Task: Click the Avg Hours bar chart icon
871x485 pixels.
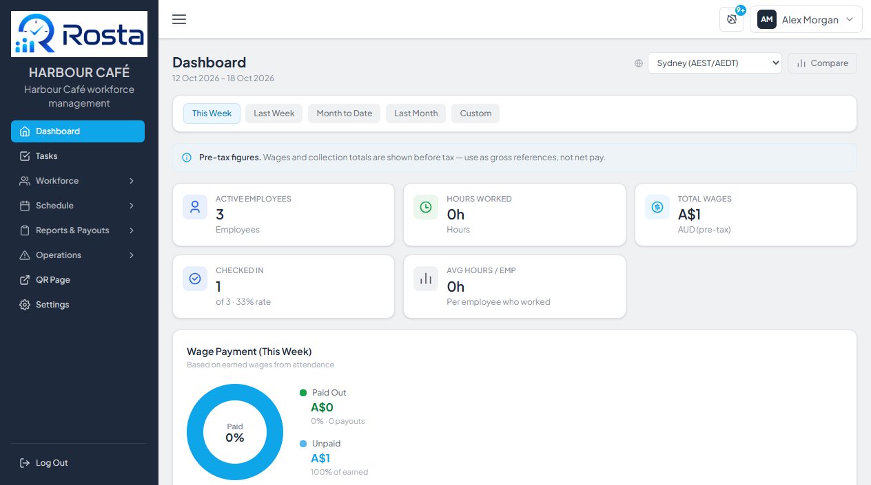Action: (x=426, y=278)
